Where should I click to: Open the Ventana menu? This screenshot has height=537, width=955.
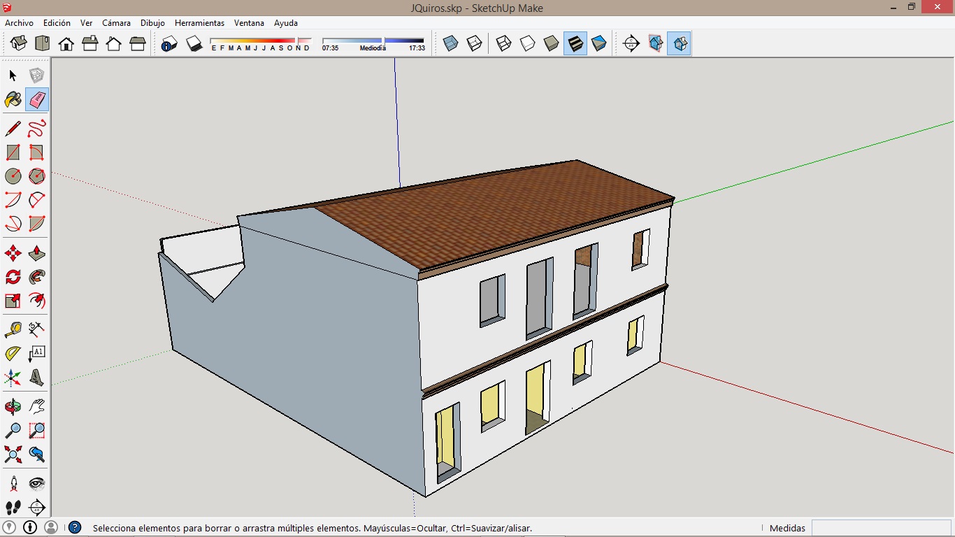[249, 23]
